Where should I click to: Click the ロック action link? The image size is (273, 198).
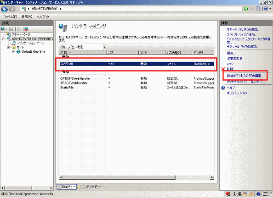pos(230,64)
